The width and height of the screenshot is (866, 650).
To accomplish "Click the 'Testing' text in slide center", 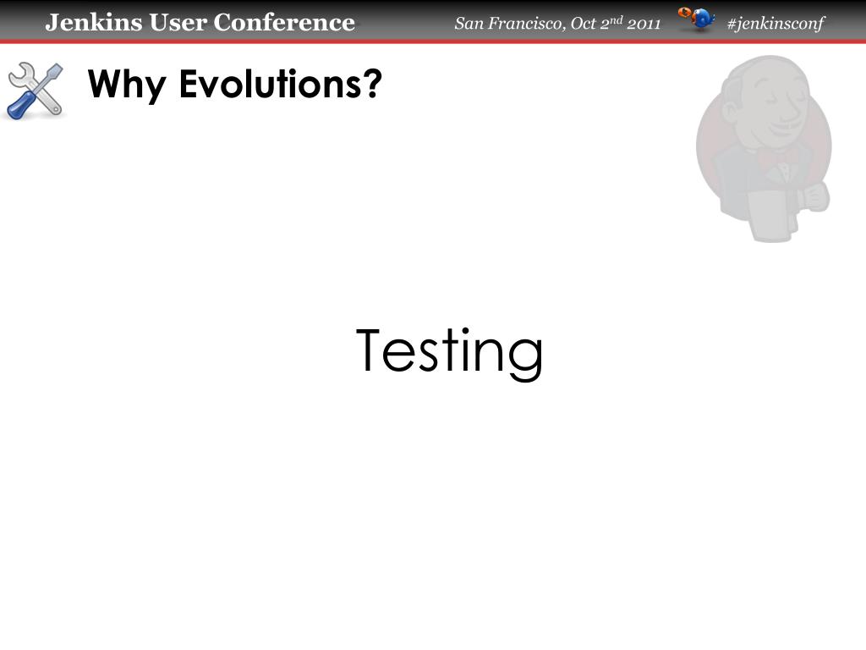I will [x=450, y=353].
